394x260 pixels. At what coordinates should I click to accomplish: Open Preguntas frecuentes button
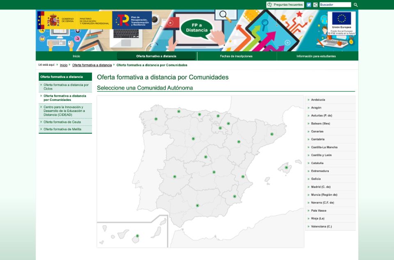285,5
